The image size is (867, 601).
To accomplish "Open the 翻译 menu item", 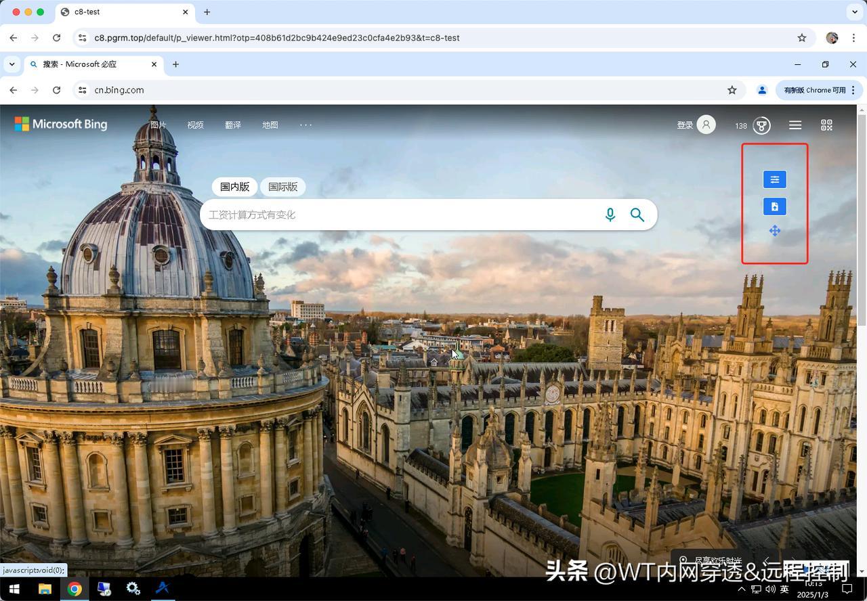I will point(233,125).
